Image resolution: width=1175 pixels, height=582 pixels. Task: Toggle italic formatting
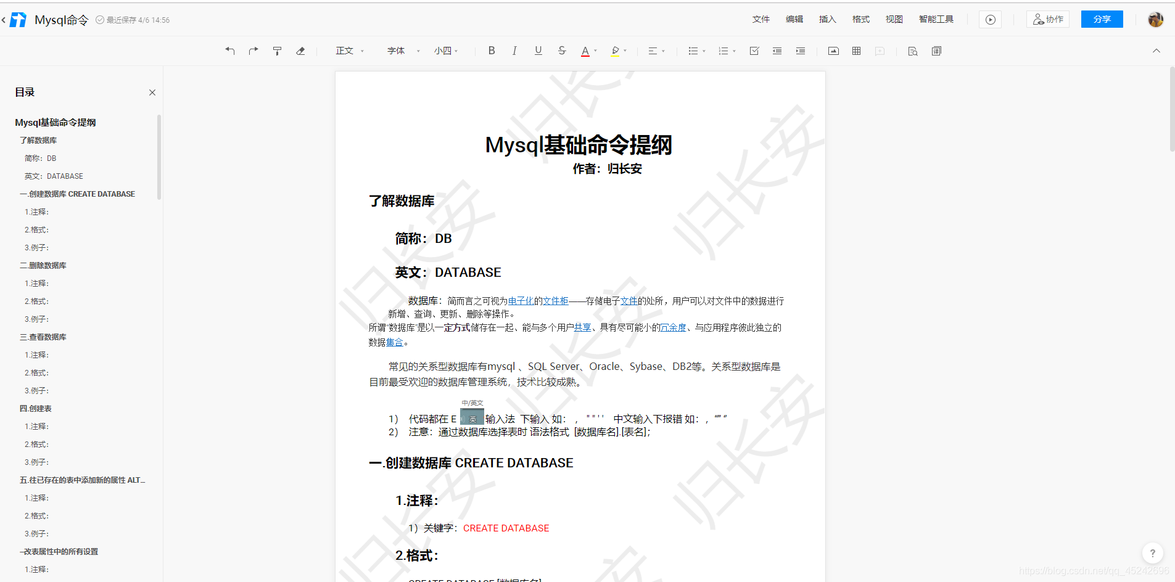click(514, 51)
